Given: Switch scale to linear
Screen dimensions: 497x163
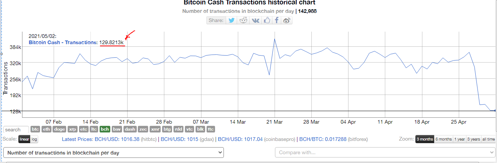Looking at the screenshot, I should tap(24, 139).
